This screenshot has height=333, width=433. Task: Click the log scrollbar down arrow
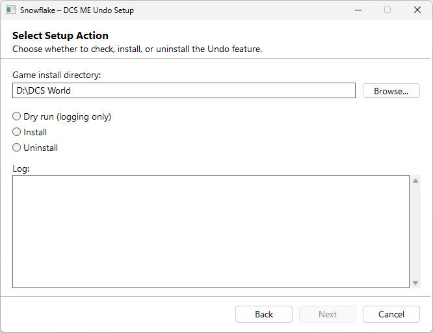[x=415, y=283]
